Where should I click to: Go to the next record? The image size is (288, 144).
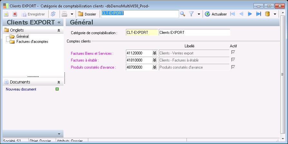pos(250,14)
